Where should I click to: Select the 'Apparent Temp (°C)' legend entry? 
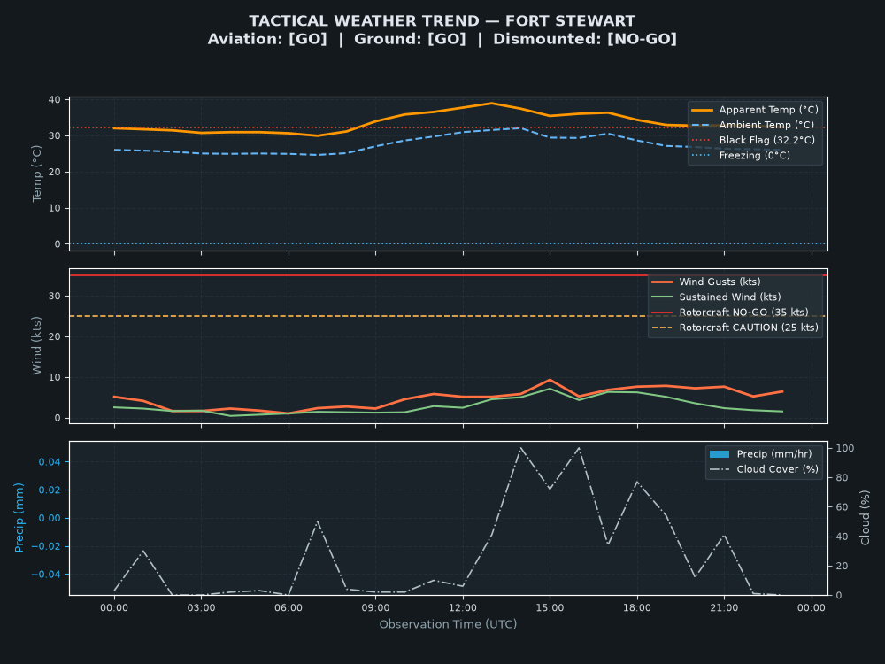coord(755,110)
